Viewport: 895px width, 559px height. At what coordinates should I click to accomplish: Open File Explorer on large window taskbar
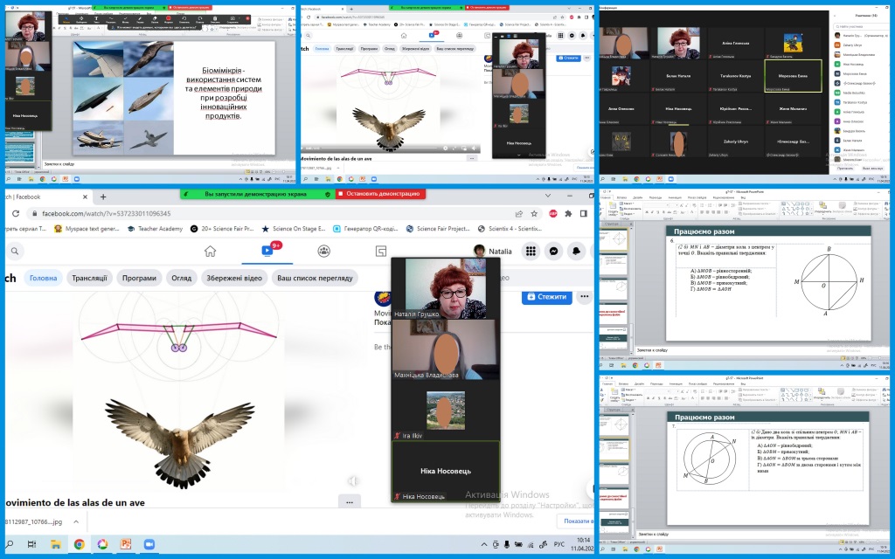[x=55, y=544]
